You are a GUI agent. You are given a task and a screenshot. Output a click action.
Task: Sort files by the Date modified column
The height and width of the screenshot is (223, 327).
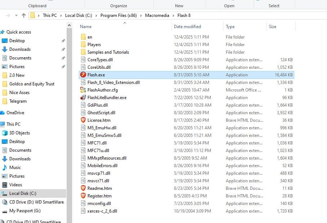[187, 27]
